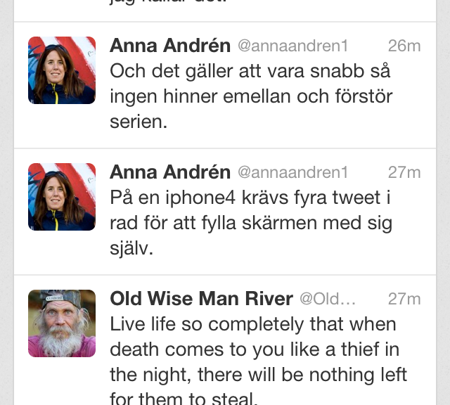The width and height of the screenshot is (450, 405).
Task: Tap Anna Andrén's profile photo on the iphone4 tweet
Action: point(62,197)
